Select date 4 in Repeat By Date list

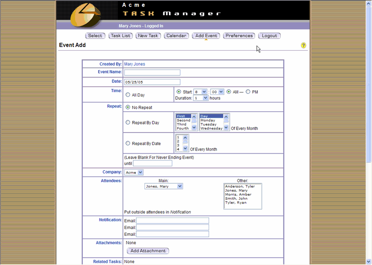(179, 149)
